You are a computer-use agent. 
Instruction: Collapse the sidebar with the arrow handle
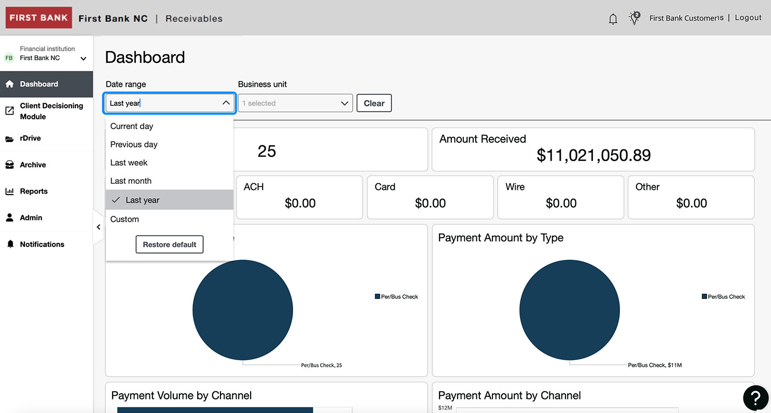coord(99,227)
